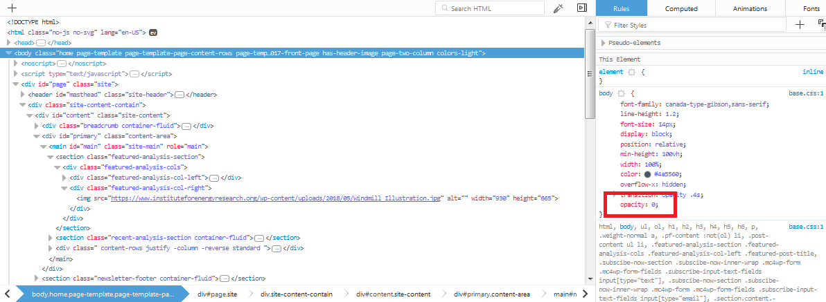Click the 'opacity: 0' value
Screen dimensions: 826x302
pyautogui.click(x=653, y=205)
